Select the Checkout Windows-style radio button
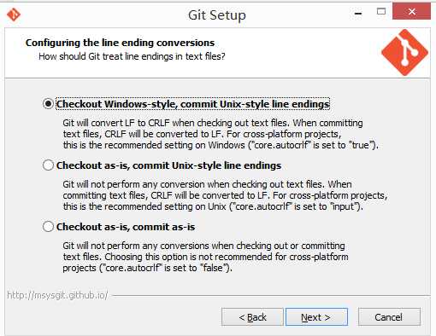 [48, 104]
